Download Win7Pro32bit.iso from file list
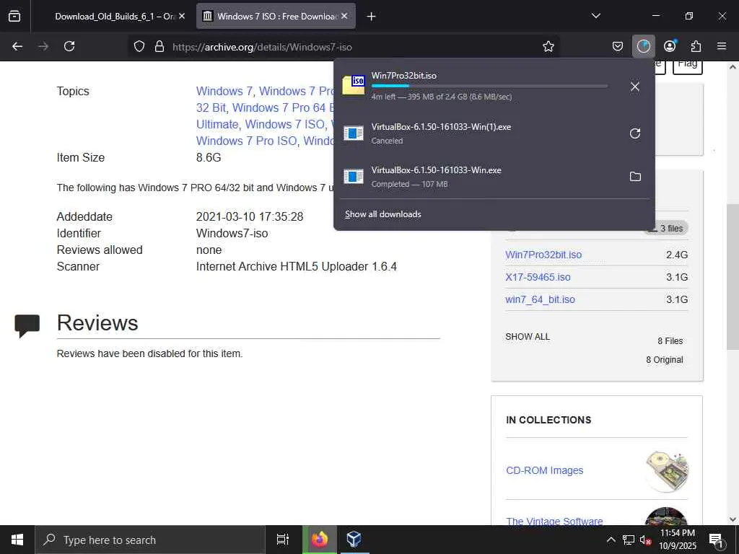The height and width of the screenshot is (554, 739). tap(543, 255)
